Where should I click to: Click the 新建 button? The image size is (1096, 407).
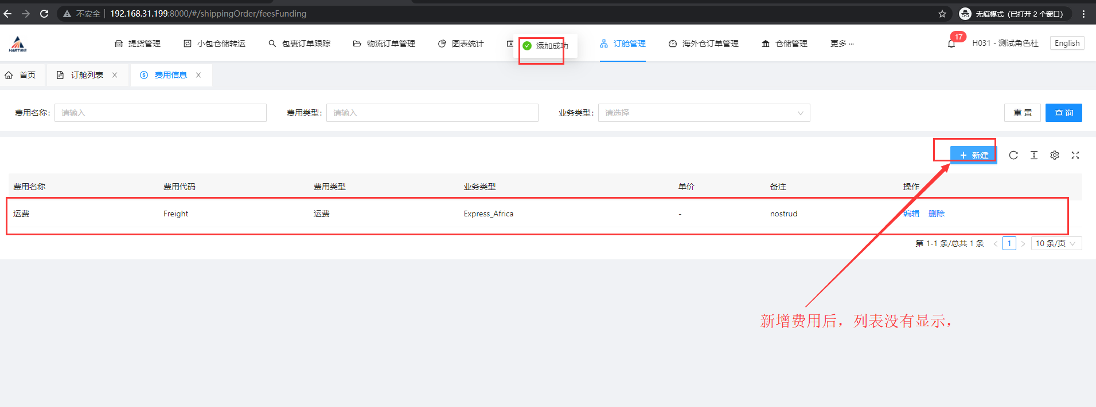click(973, 155)
